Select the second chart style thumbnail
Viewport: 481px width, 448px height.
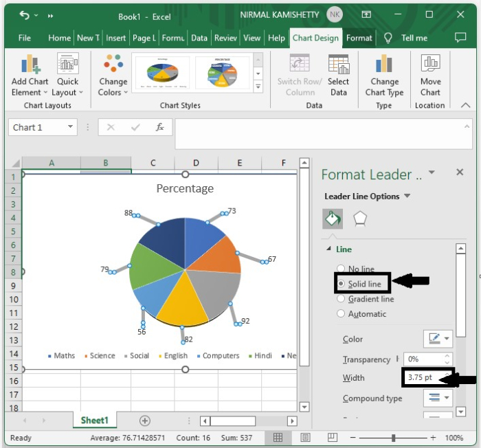click(222, 72)
